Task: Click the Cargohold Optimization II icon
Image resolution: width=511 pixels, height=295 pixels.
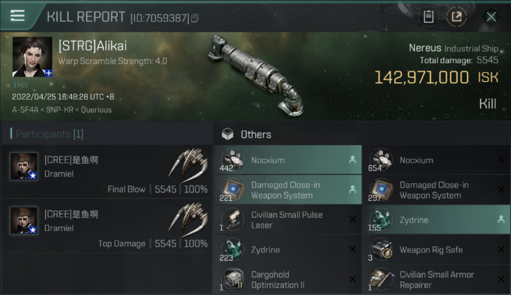Action: coord(232,279)
